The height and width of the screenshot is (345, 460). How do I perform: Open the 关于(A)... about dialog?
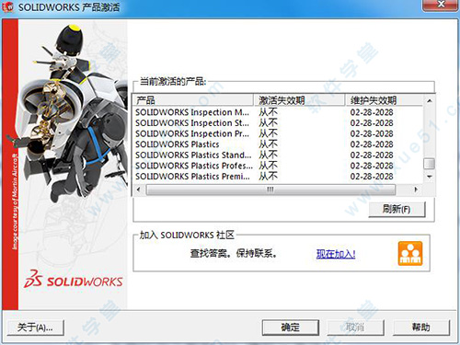[35, 328]
